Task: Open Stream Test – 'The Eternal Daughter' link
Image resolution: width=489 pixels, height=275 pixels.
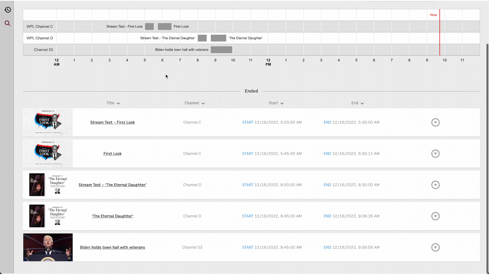Action: point(112,185)
